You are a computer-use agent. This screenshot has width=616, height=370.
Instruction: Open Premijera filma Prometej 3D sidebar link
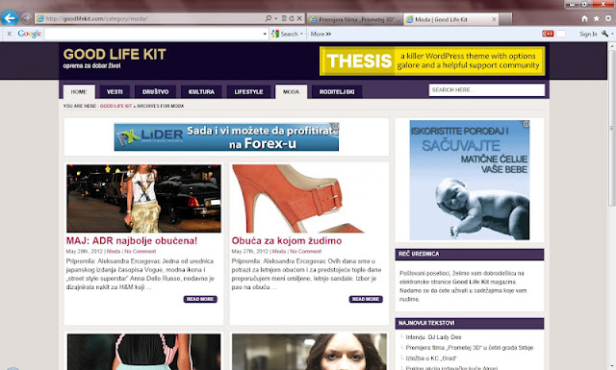point(470,348)
